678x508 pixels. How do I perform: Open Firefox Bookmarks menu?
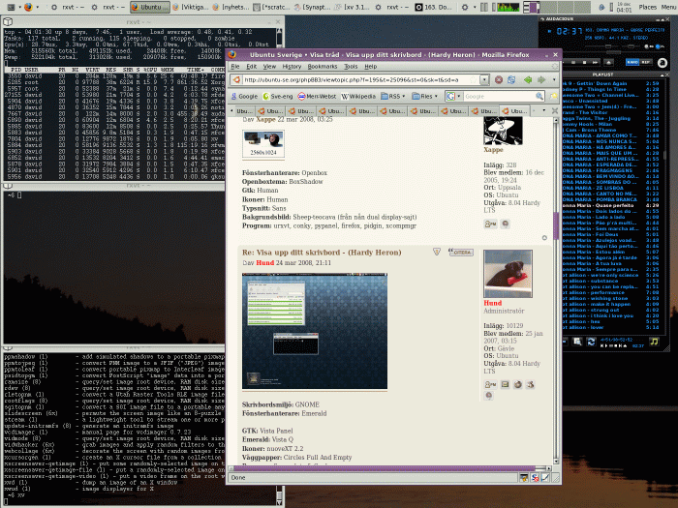tap(323, 67)
